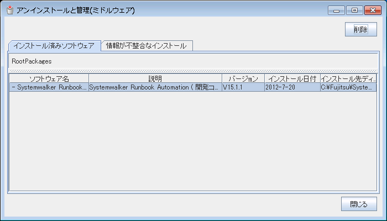Minimize the アンインストールと管理 window
This screenshot has height=221, width=387.
click(336, 10)
